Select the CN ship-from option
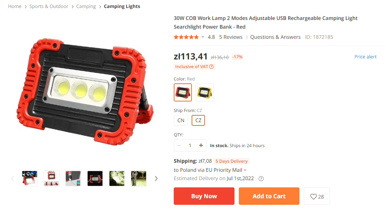 point(181,120)
